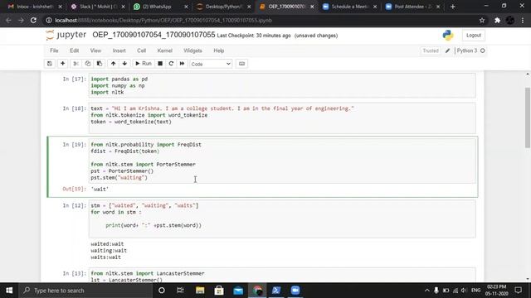Bookmark this page star icon
Image resolution: width=531 pixels, height=298 pixels.
tap(482, 20)
